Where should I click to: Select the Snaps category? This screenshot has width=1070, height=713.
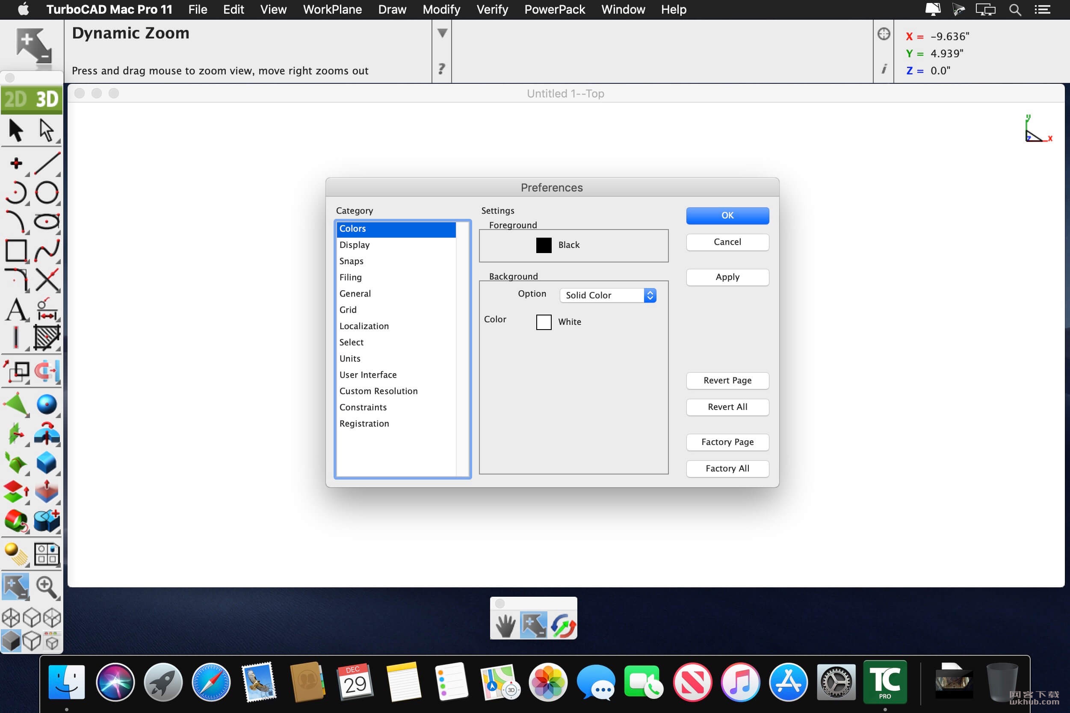tap(396, 261)
